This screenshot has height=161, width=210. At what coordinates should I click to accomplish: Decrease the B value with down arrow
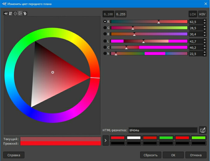point(205,35)
